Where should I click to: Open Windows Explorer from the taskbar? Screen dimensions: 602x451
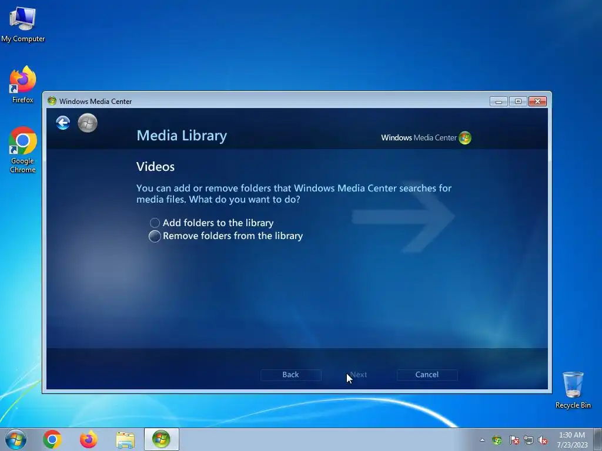point(125,439)
